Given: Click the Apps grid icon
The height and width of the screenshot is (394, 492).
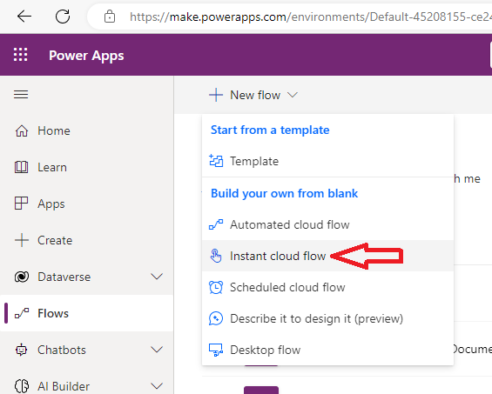Looking at the screenshot, I should (x=22, y=204).
